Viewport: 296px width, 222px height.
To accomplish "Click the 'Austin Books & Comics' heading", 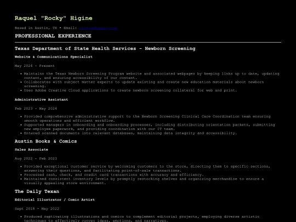I will click(46, 141).
